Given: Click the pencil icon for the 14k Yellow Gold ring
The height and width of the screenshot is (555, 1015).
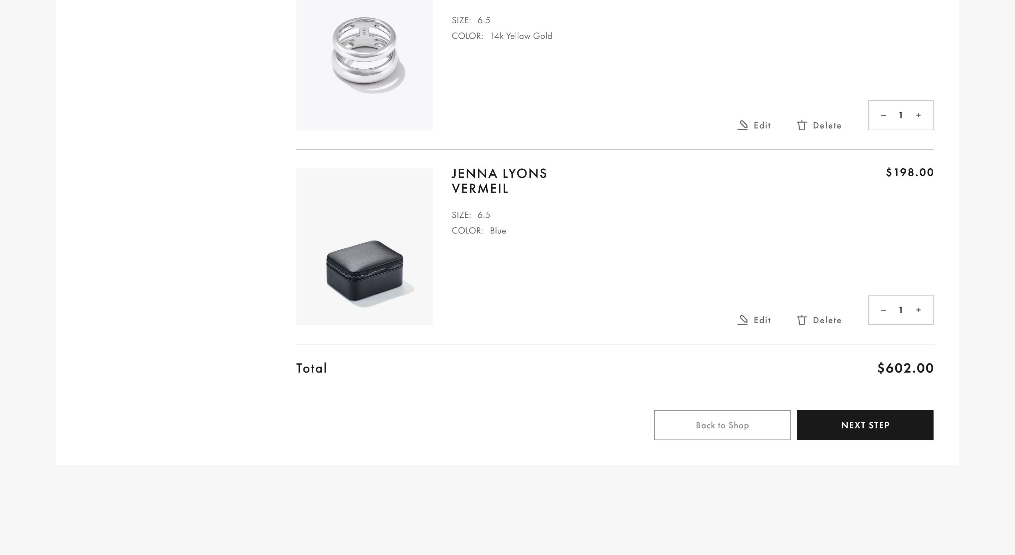Looking at the screenshot, I should click(743, 125).
